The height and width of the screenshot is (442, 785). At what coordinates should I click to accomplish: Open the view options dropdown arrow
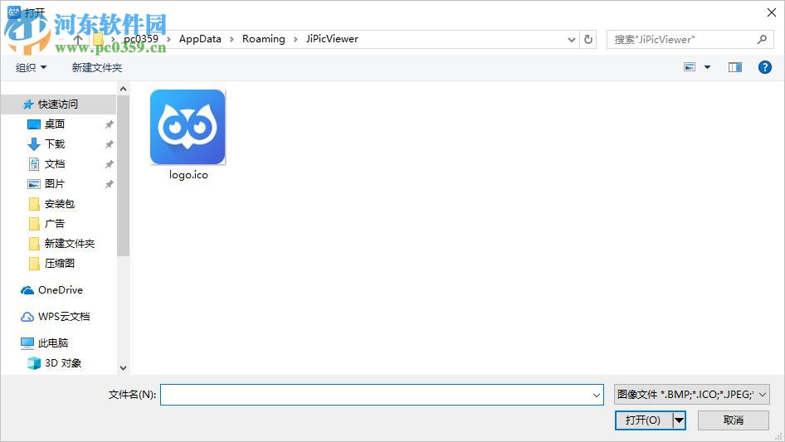707,67
